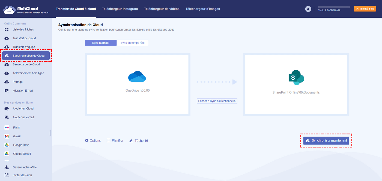Select Sync normale mode

point(101,43)
